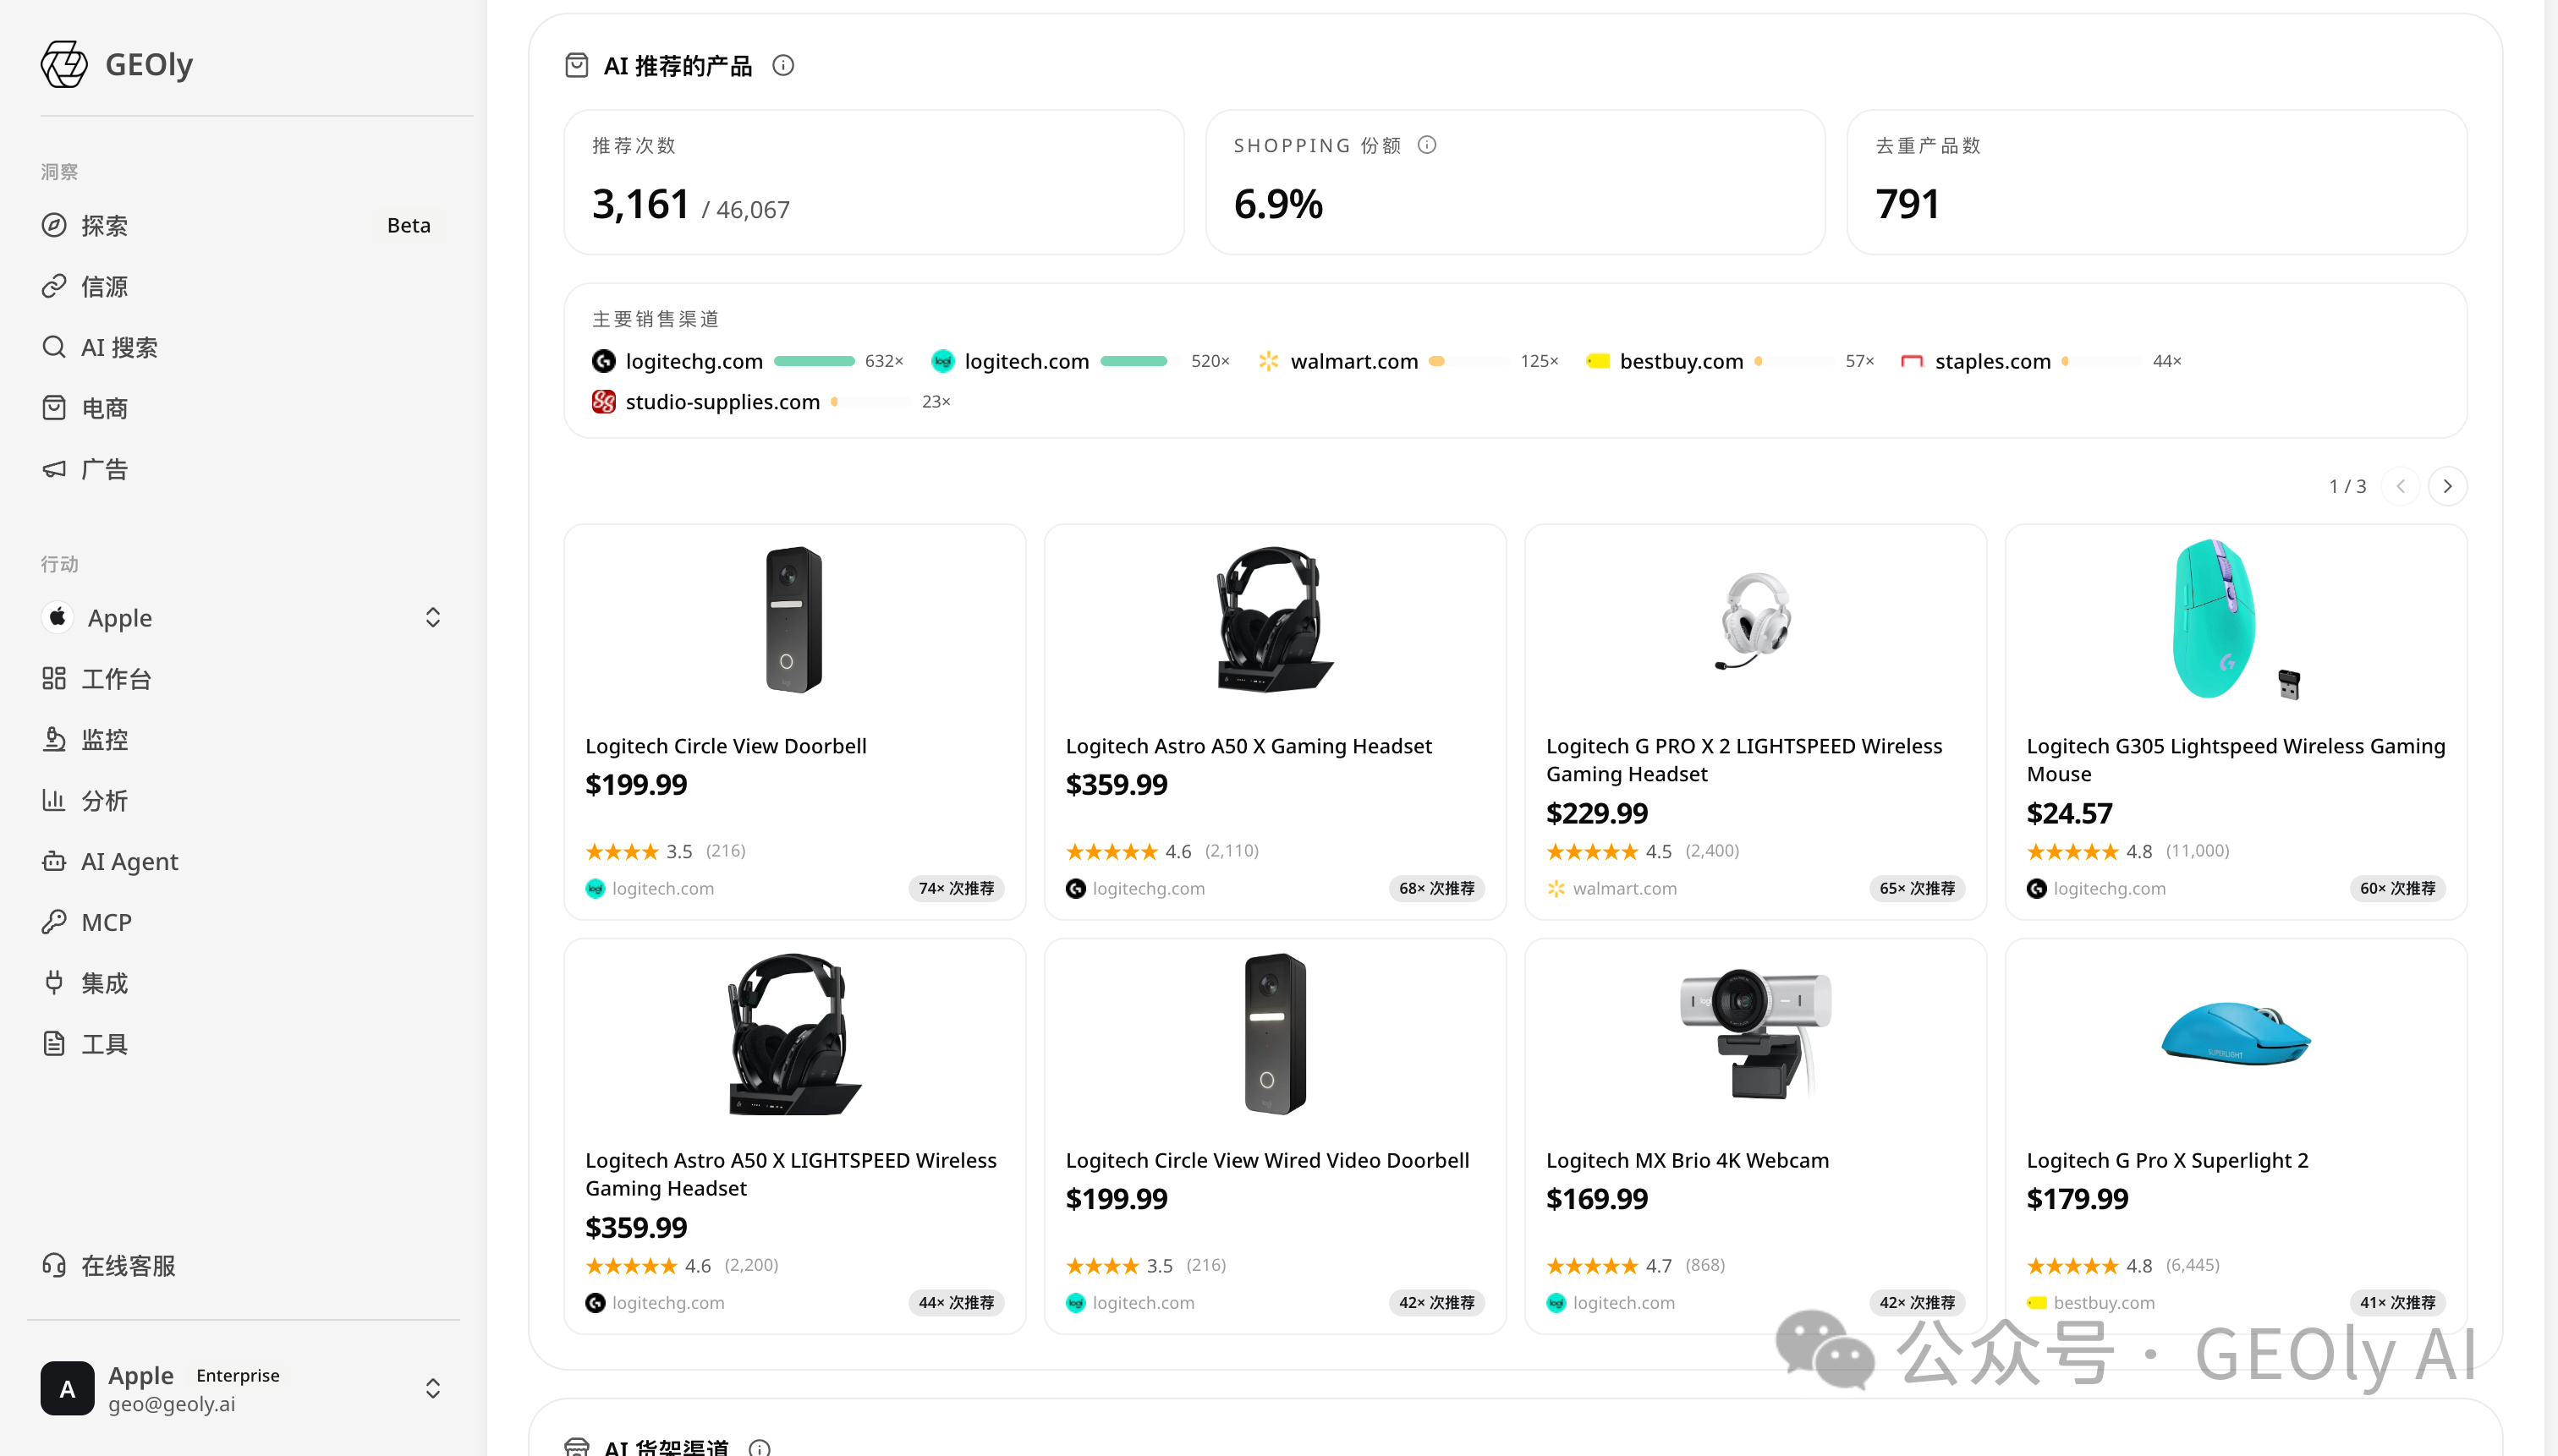
Task: Click bestbuy.com yellow tag icon in channels
Action: 1598,361
